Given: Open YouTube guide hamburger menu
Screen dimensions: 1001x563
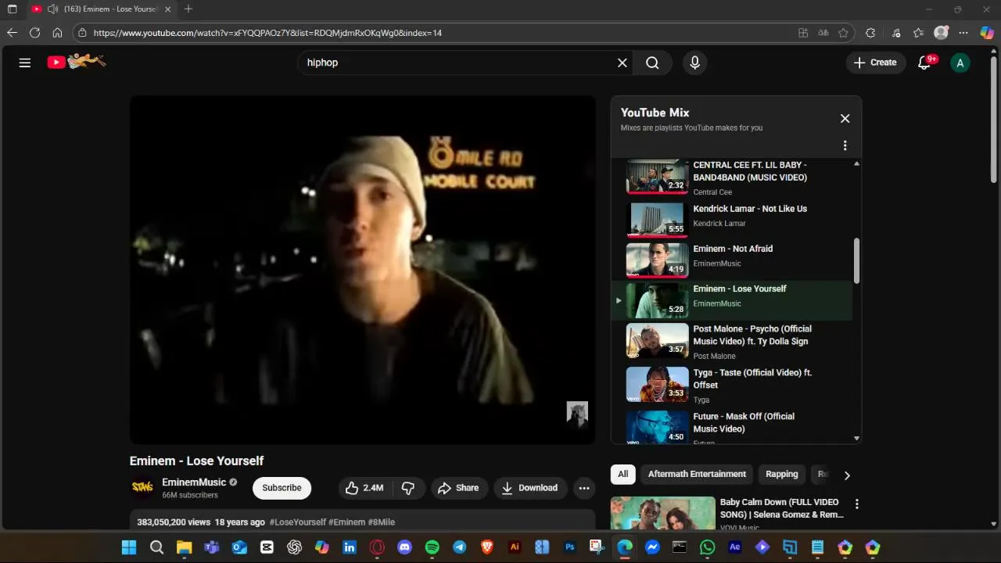Looking at the screenshot, I should [25, 63].
